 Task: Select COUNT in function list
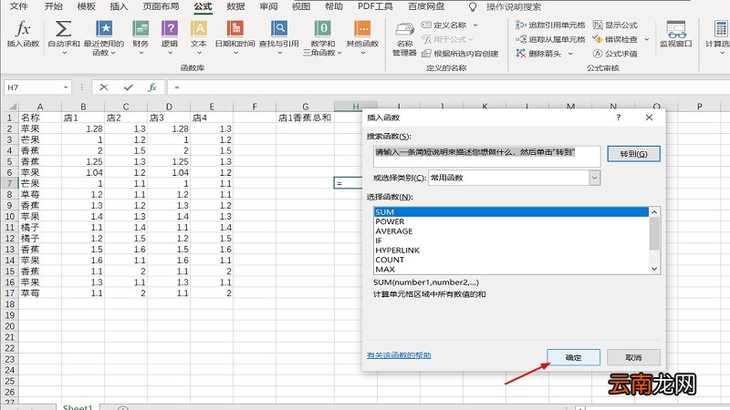coord(511,260)
